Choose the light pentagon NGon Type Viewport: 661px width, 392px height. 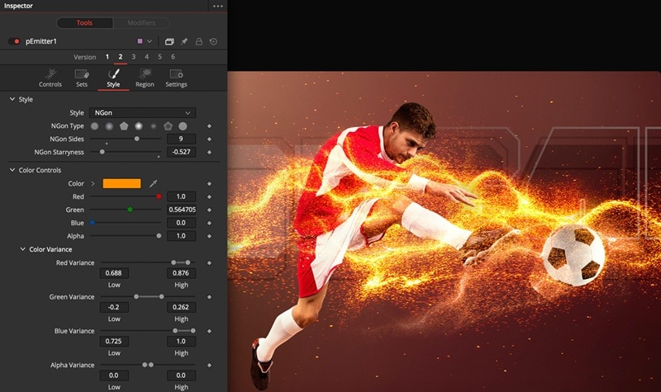tap(123, 126)
